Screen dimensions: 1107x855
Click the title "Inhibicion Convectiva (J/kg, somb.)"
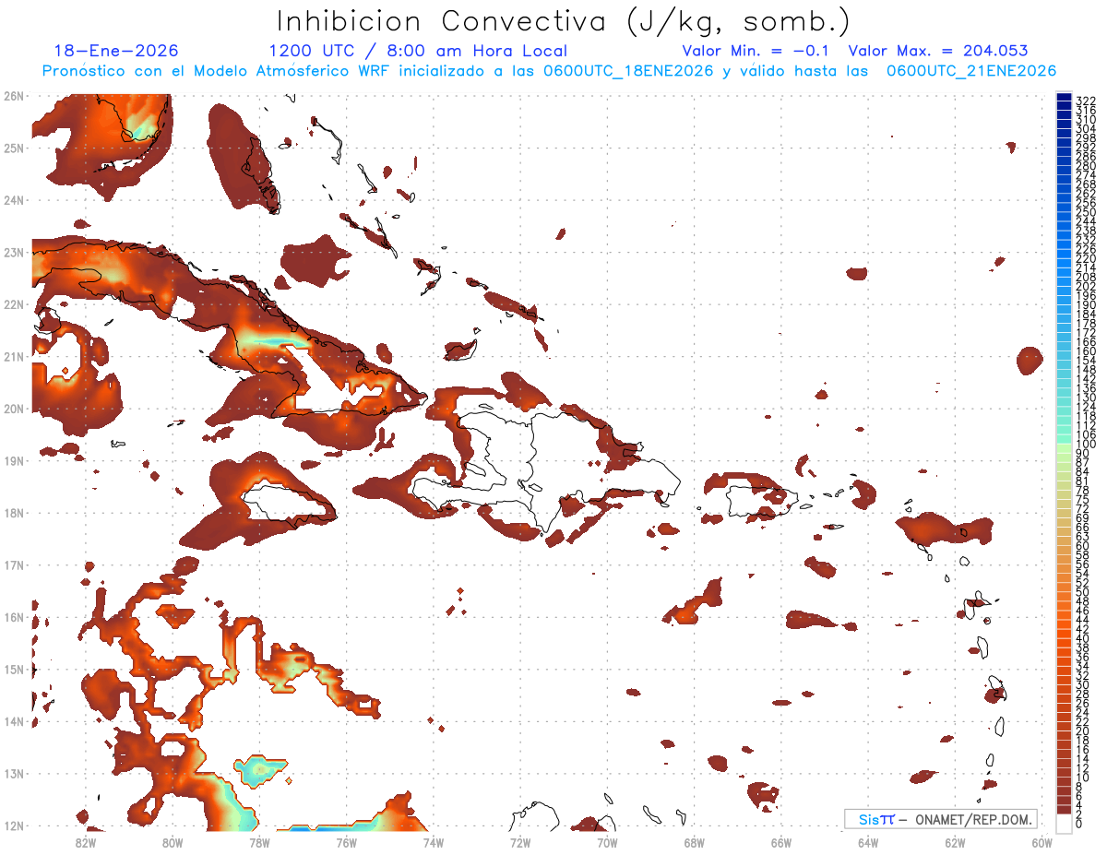click(564, 21)
